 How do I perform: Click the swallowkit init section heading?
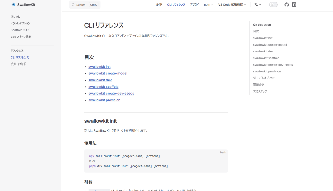pyautogui.click(x=100, y=121)
